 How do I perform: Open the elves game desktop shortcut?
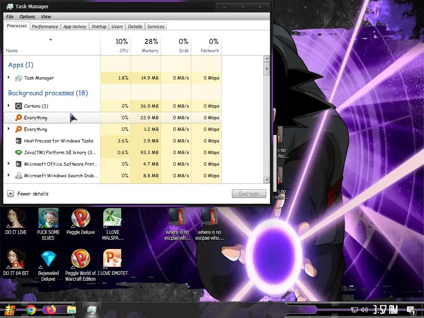click(48, 224)
